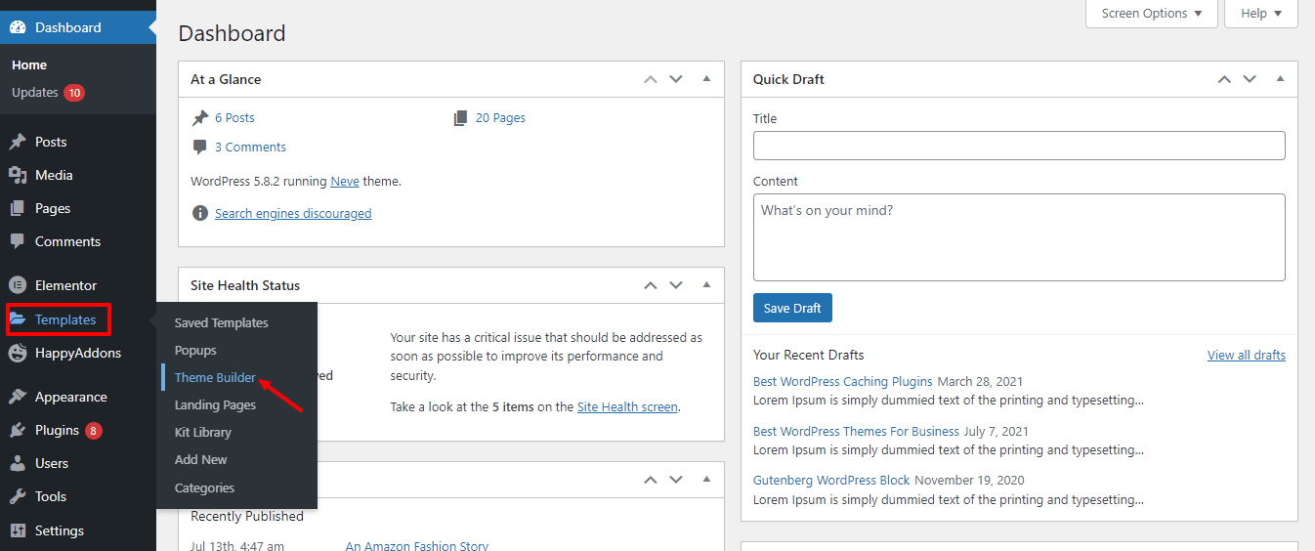Open the Site Health screen link
This screenshot has height=551, width=1315.
click(627, 407)
